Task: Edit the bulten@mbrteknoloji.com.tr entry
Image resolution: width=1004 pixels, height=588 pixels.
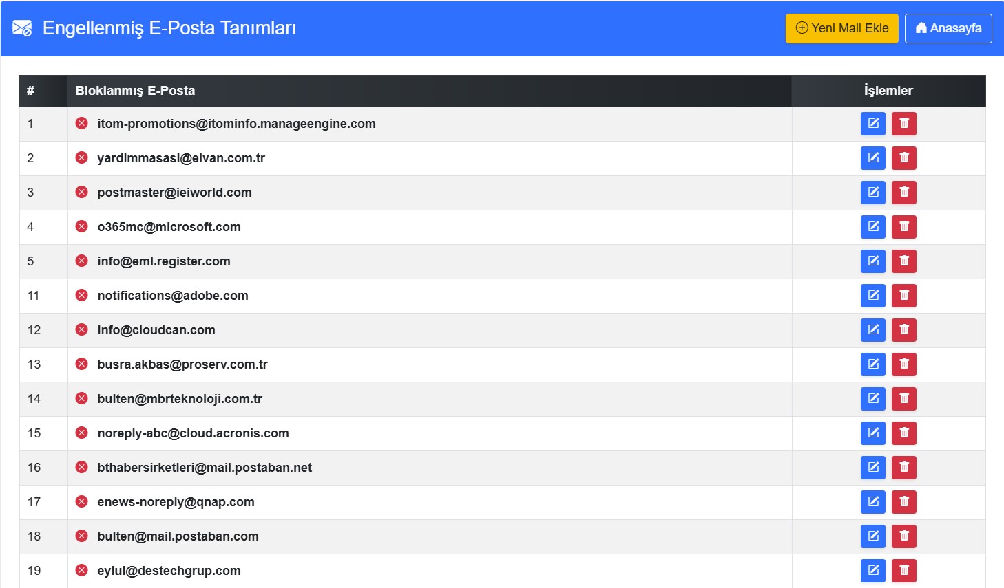Action: tap(872, 399)
